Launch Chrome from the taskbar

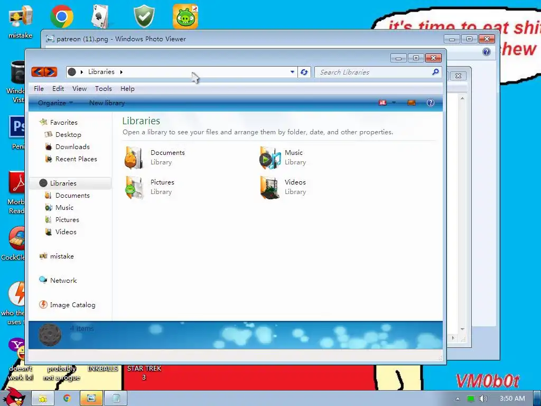click(67, 399)
